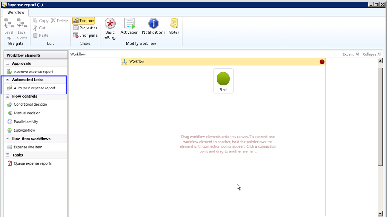Choose the Parallel activity element
This screenshot has width=387, height=217.
pyautogui.click(x=26, y=122)
